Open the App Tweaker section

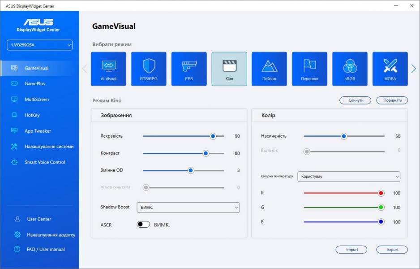[38, 131]
